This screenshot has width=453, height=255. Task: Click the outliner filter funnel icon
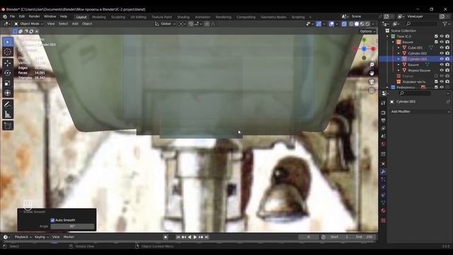point(445,24)
